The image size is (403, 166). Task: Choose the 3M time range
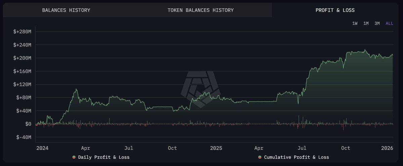click(x=377, y=23)
